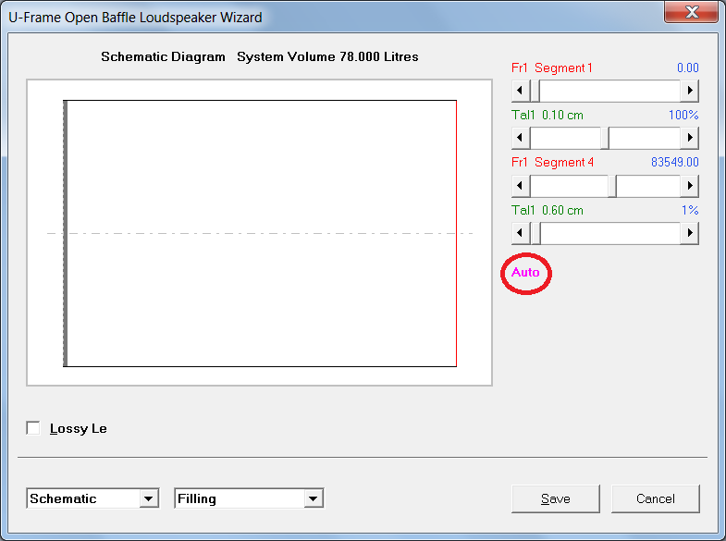Click the 83549.00 value
Image resolution: width=726 pixels, height=541 pixels.
(x=674, y=163)
